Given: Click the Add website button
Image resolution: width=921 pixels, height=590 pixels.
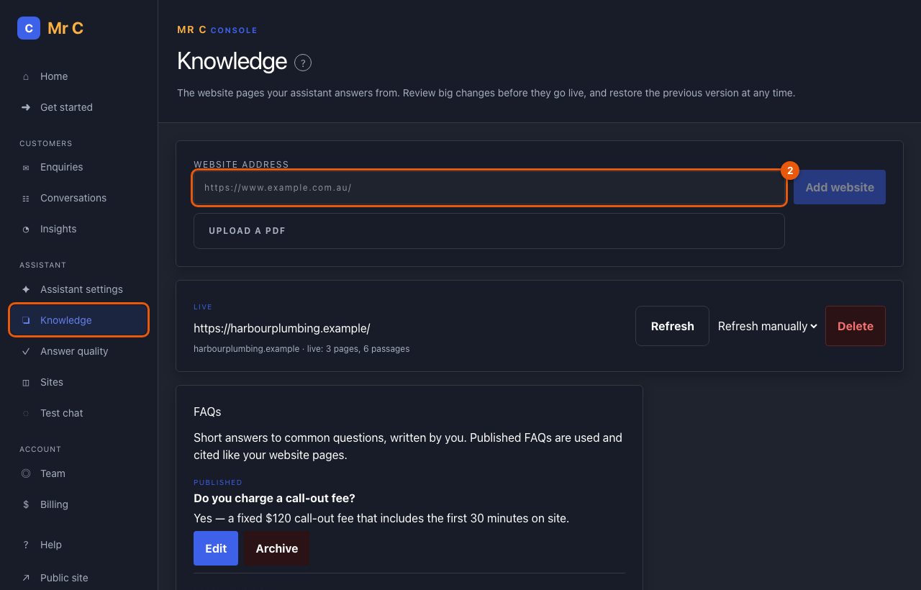Looking at the screenshot, I should (840, 187).
